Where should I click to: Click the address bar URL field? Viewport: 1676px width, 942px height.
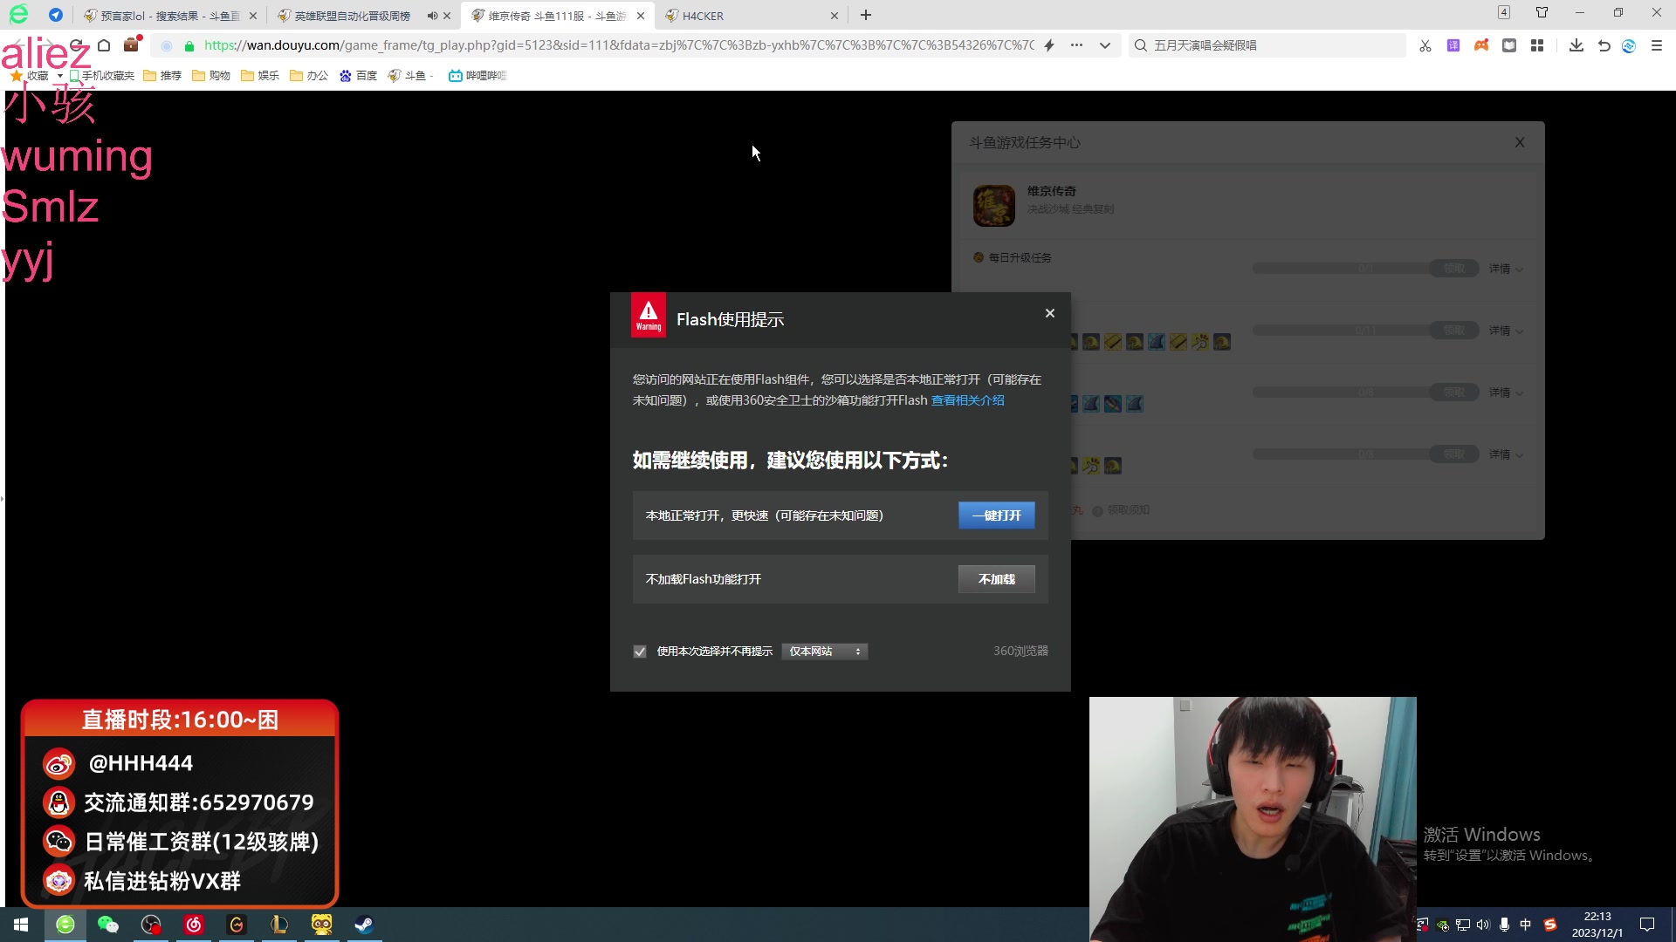click(x=618, y=45)
